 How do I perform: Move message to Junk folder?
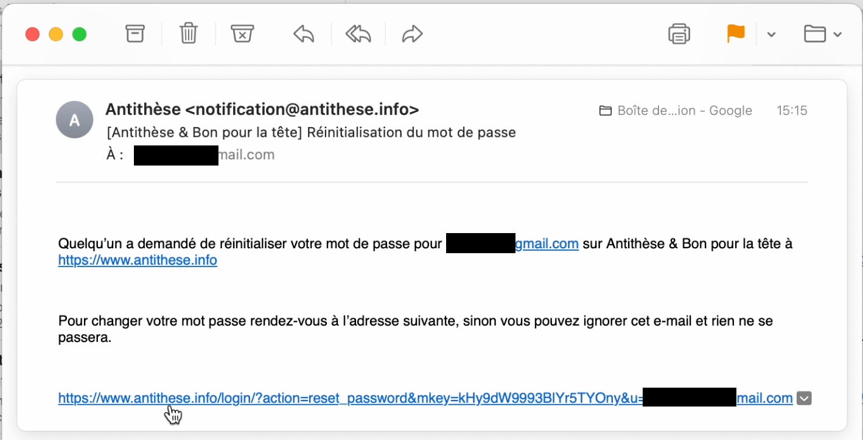click(x=242, y=33)
